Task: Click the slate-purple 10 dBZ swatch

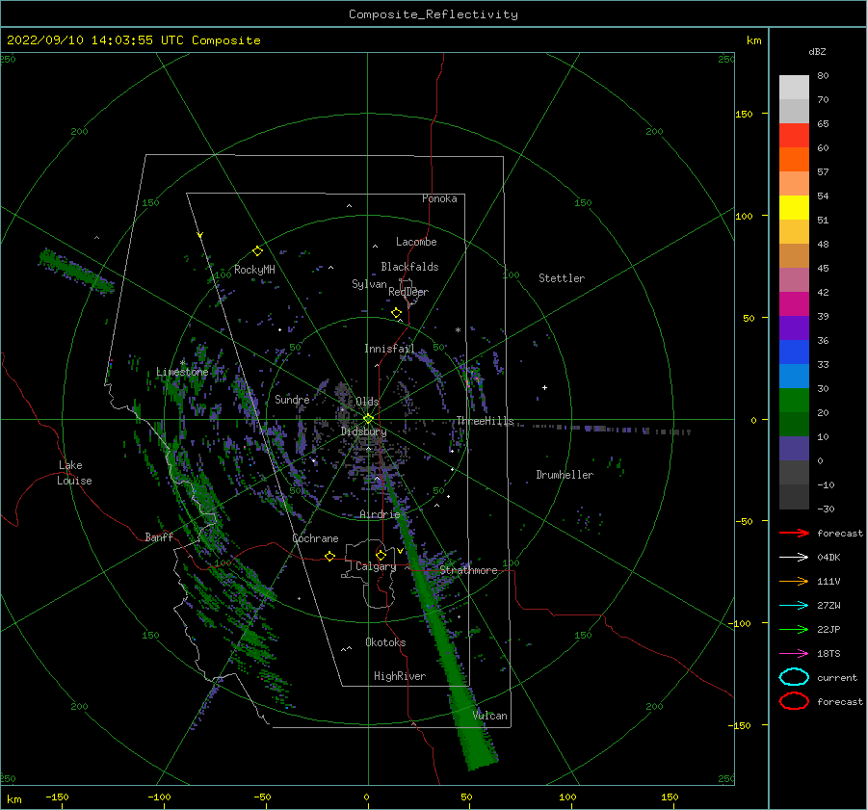Action: (794, 448)
